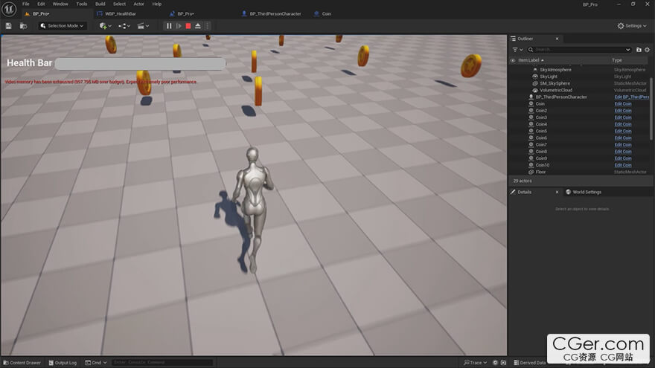Pause the running game simulation
The width and height of the screenshot is (655, 368).
[x=169, y=26]
